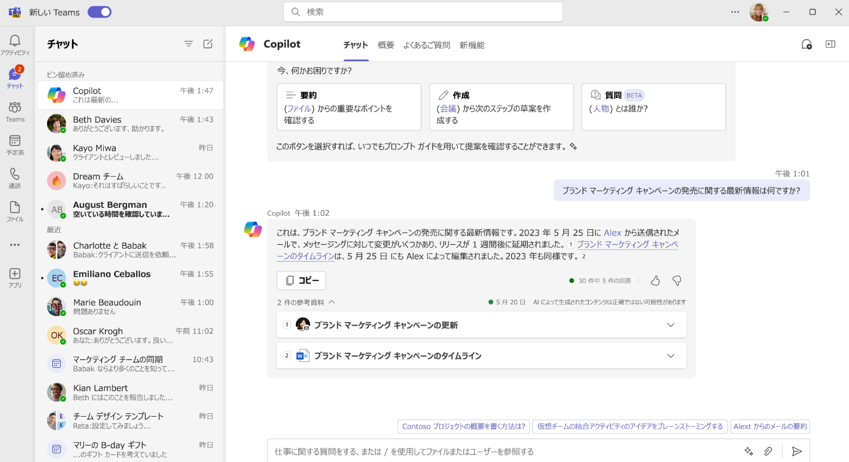
Task: Click citation marker 1 in Copilot reply
Action: (571, 245)
